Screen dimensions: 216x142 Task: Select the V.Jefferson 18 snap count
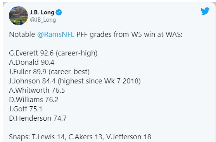pos(129,137)
